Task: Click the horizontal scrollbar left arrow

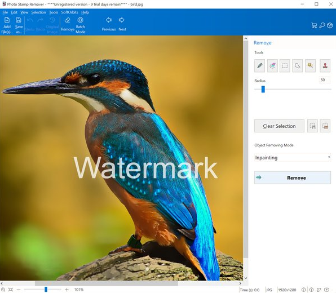Action: (x=2, y=283)
